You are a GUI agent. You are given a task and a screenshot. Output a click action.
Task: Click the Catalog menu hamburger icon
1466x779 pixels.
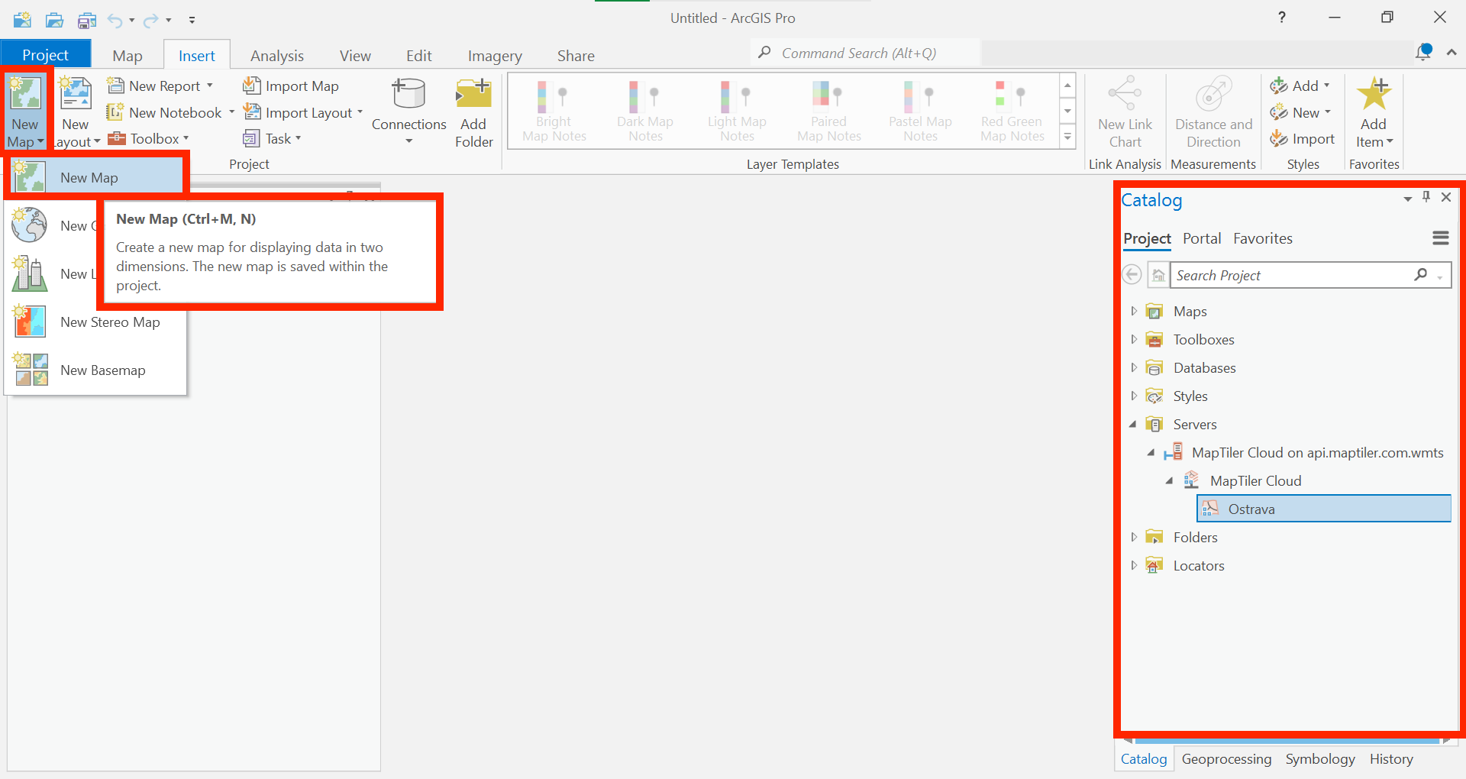[1440, 238]
